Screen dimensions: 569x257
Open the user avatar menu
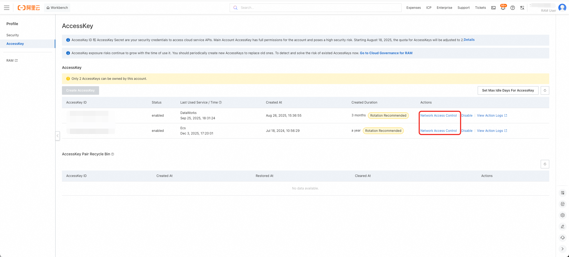click(x=562, y=7)
